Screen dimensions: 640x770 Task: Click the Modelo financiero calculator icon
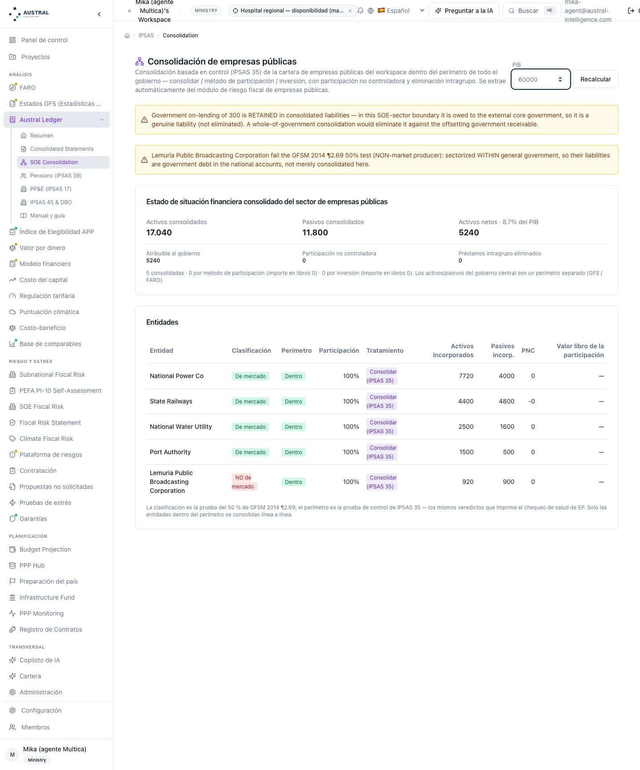coord(12,264)
